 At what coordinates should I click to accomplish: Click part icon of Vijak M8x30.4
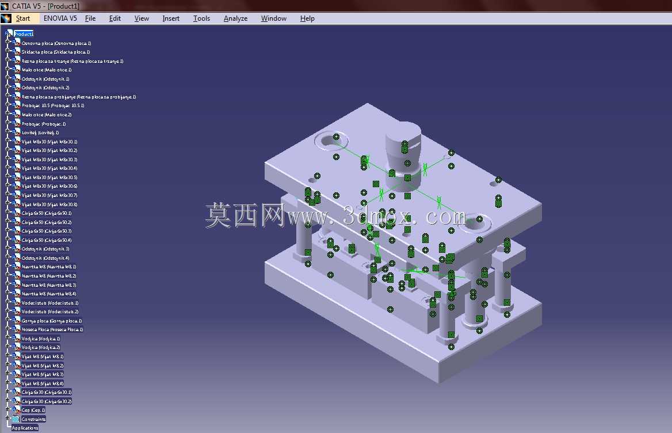[16, 168]
